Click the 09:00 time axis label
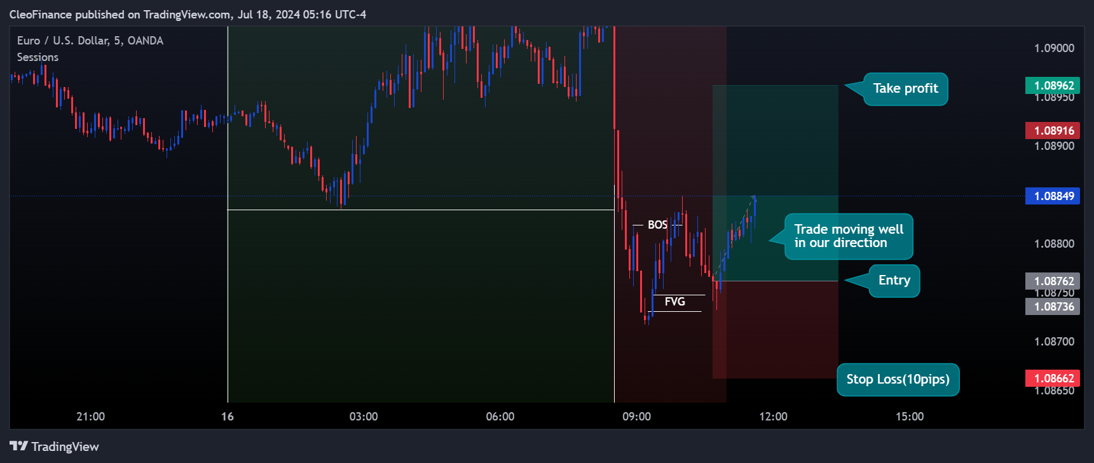This screenshot has width=1094, height=463. pos(636,417)
